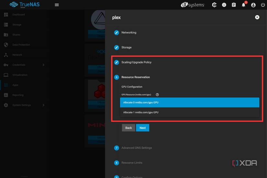Viewport: 267px width, 178px height.
Task: Click the Advanced DNS Settings label
Action: point(137,148)
